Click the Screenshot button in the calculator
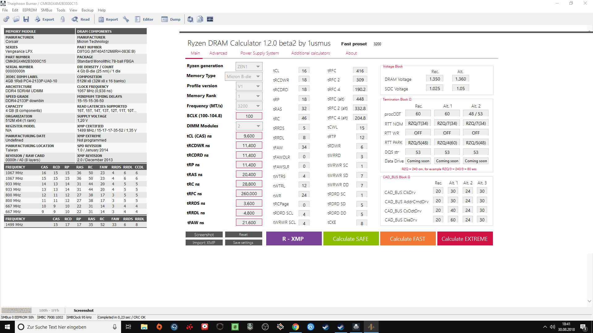This screenshot has width=593, height=333. [204, 235]
